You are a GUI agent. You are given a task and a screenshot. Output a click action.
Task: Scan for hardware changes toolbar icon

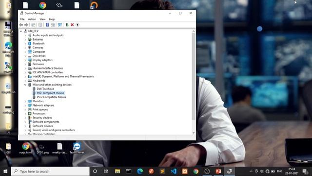(x=59, y=25)
